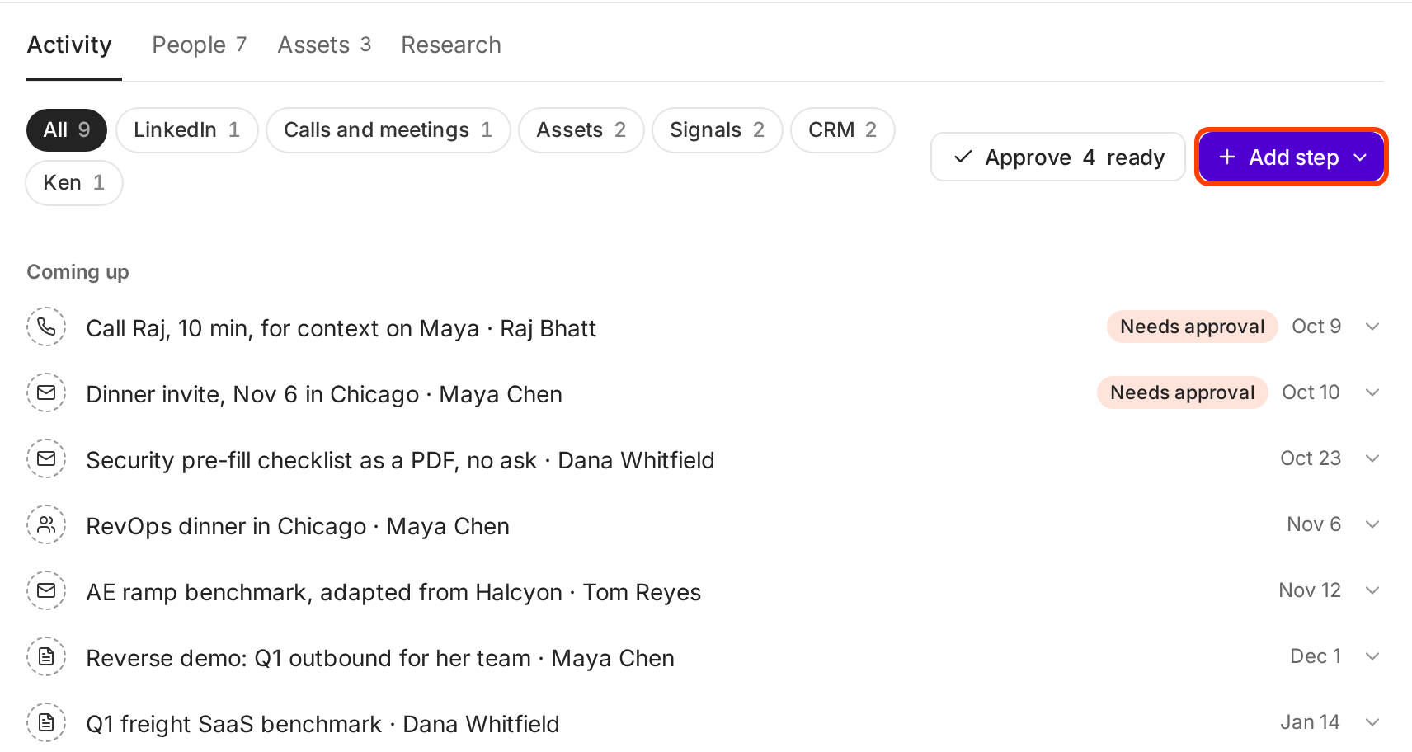
Task: Approve the 4 ready steps
Action: [x=1058, y=157]
